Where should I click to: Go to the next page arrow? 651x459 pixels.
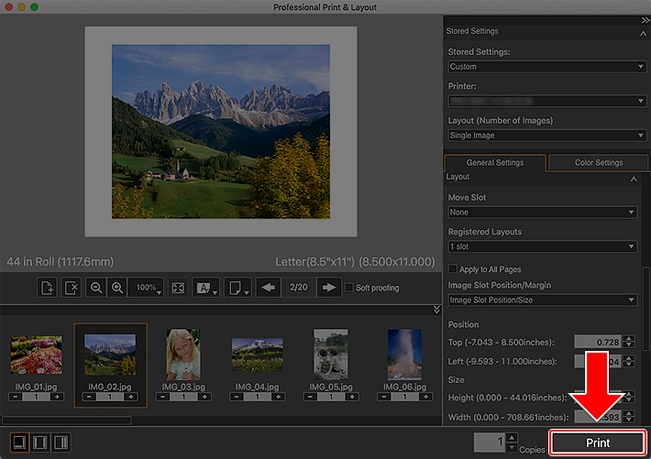click(x=328, y=288)
